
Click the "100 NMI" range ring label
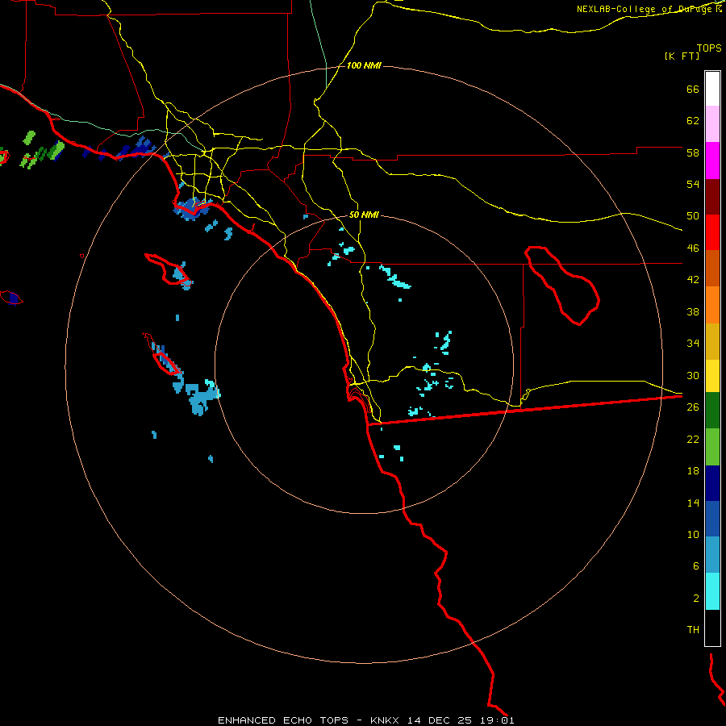(x=364, y=66)
